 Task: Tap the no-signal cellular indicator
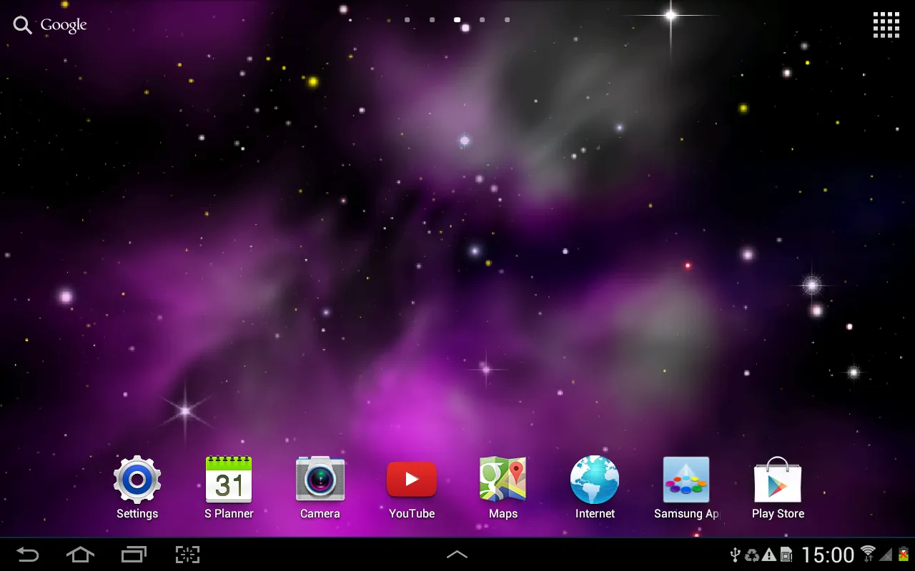[x=886, y=555]
